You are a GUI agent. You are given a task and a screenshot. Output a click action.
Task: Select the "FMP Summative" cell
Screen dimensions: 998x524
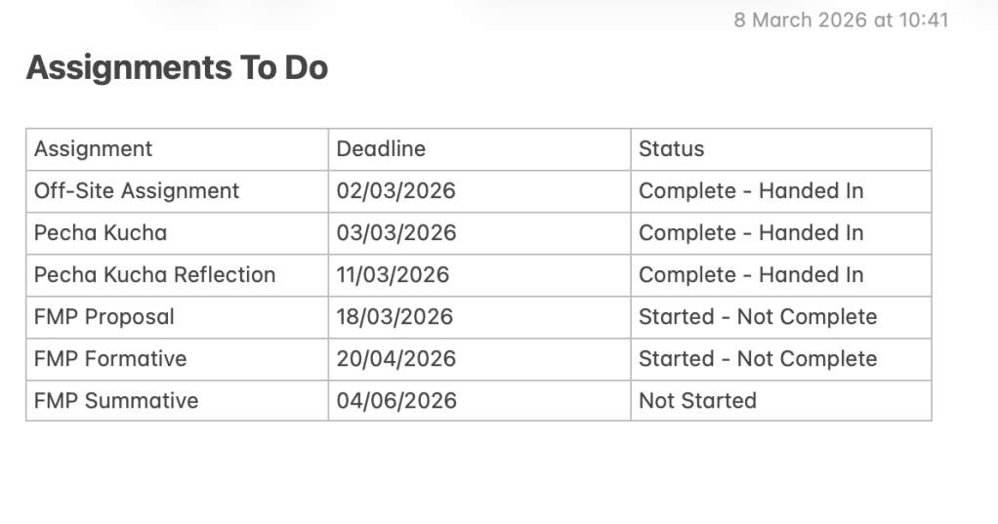[116, 401]
